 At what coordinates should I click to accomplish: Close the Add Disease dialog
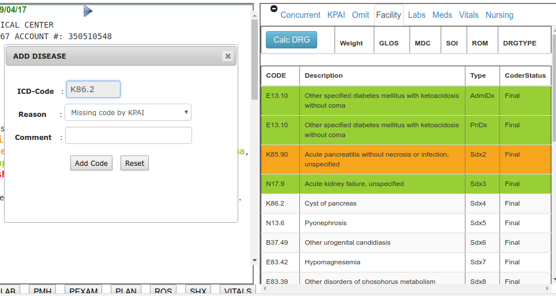click(x=228, y=56)
